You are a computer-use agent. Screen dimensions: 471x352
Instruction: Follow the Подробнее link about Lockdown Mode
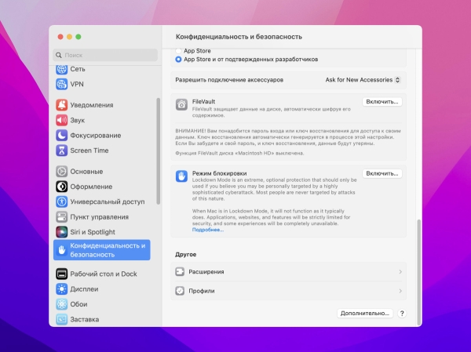click(x=208, y=230)
